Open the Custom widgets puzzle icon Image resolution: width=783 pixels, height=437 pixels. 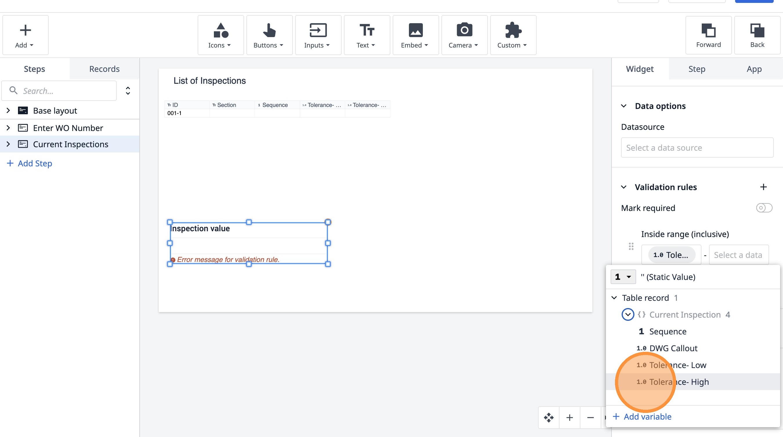tap(513, 30)
